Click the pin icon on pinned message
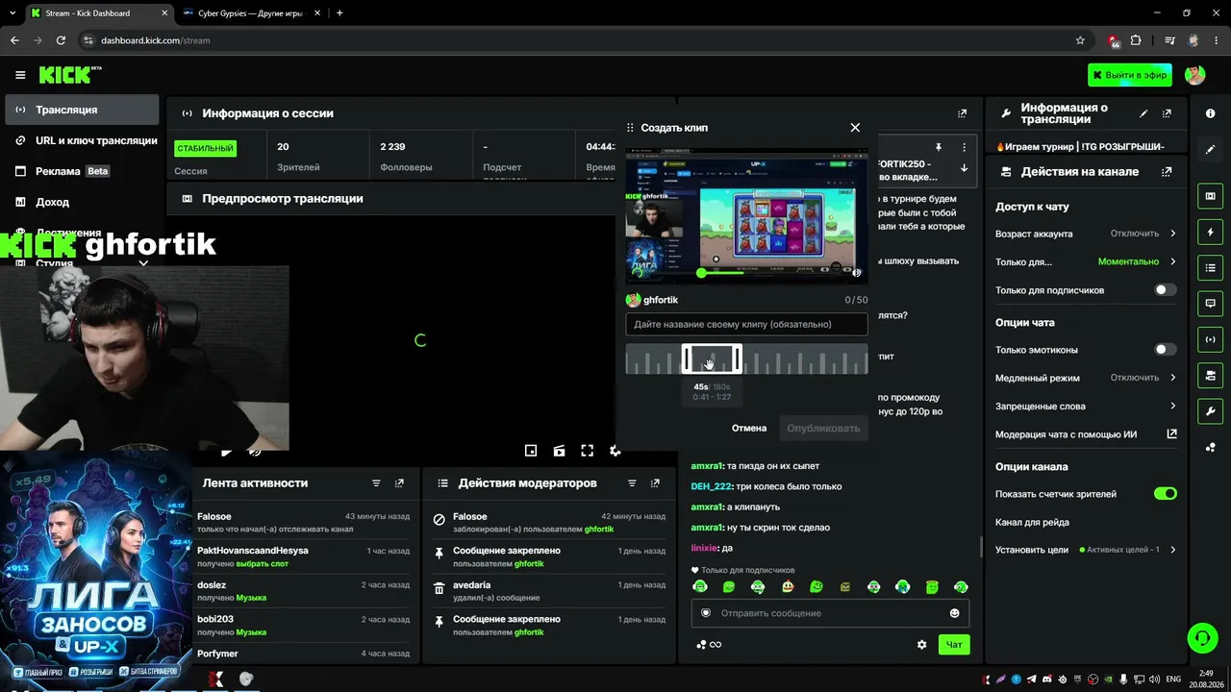The image size is (1231, 692). 939,147
